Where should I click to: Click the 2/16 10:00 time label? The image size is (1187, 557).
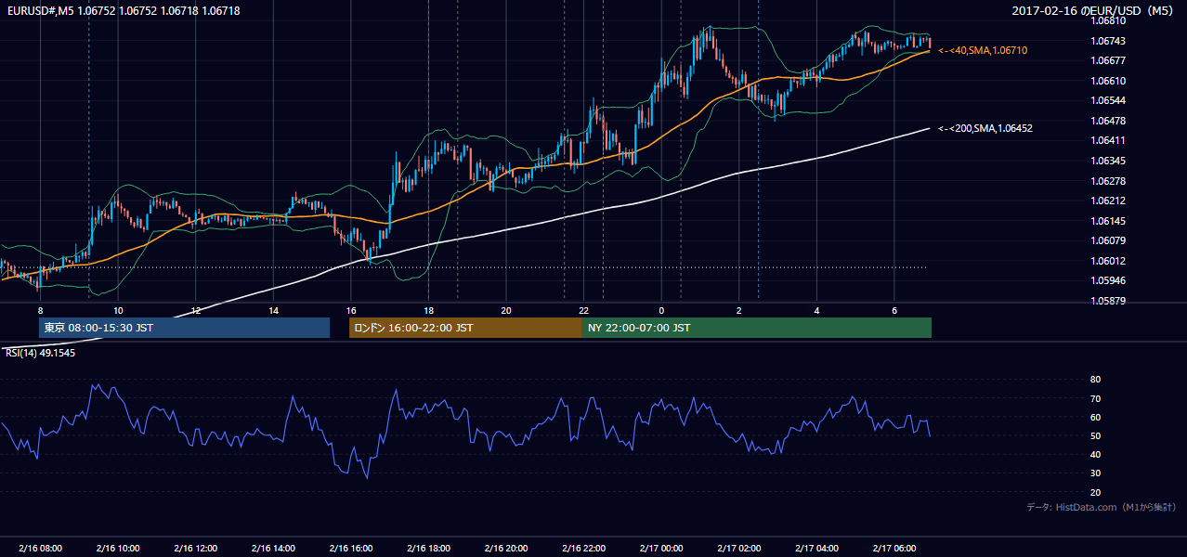coord(118,548)
